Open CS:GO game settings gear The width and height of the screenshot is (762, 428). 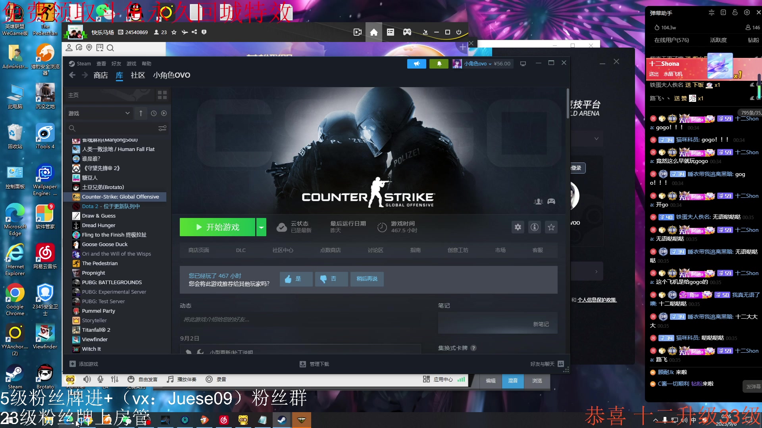coord(518,227)
